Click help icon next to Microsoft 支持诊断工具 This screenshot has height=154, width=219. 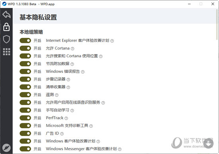coord(91,126)
